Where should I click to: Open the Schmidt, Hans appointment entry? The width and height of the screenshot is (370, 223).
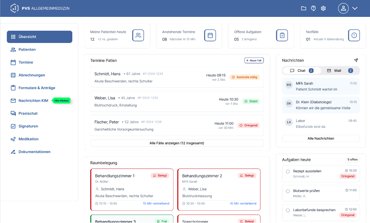[x=177, y=77]
